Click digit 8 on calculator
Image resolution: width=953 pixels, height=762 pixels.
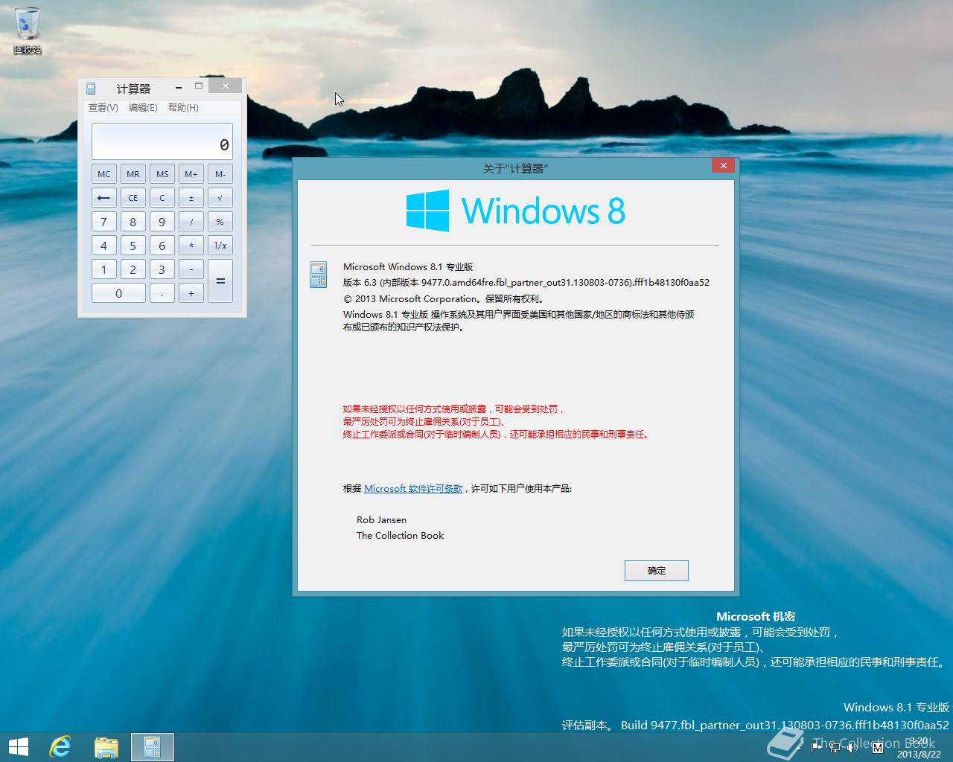pos(133,222)
